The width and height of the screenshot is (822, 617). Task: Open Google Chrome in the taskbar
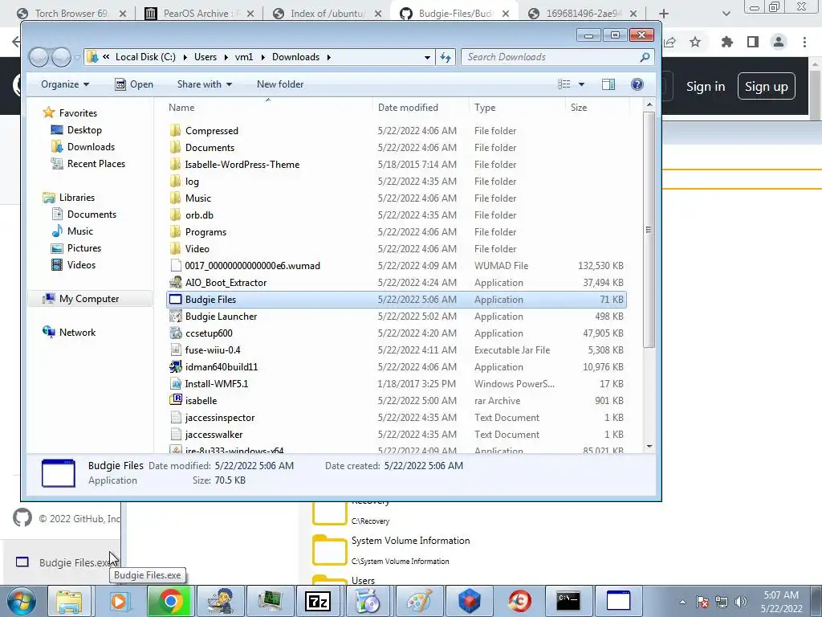click(x=170, y=601)
